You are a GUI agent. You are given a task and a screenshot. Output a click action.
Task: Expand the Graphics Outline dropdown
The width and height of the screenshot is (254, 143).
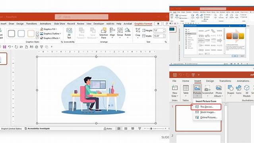pos(50,34)
